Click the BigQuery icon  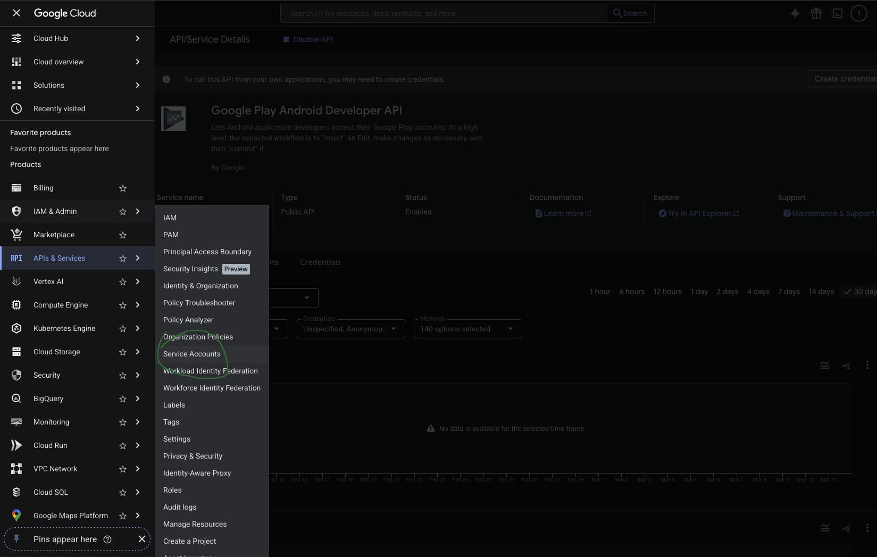16,398
